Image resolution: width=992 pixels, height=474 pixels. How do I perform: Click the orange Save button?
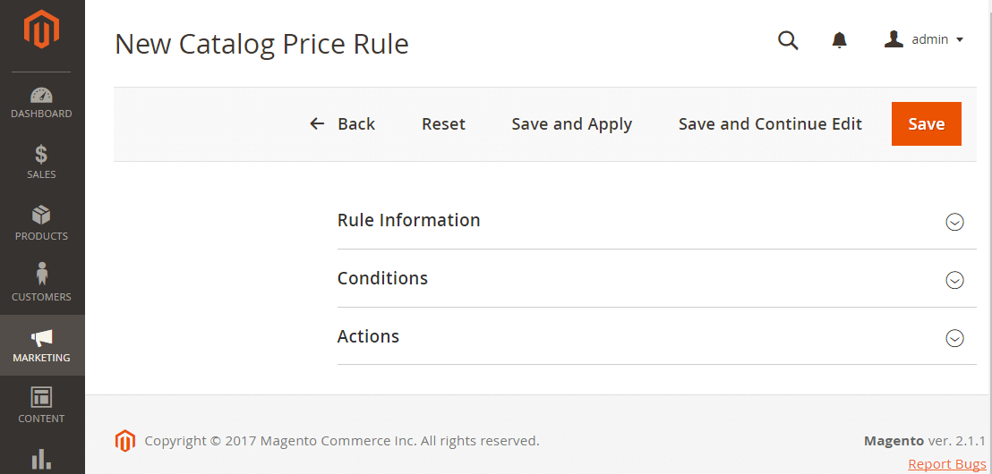(926, 124)
